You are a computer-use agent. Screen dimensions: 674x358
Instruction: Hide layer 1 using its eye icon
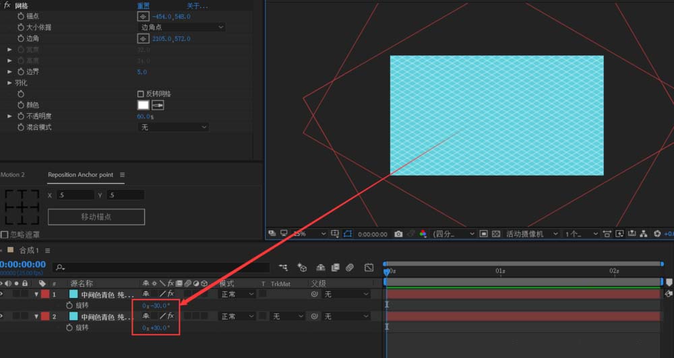[x=1, y=294]
